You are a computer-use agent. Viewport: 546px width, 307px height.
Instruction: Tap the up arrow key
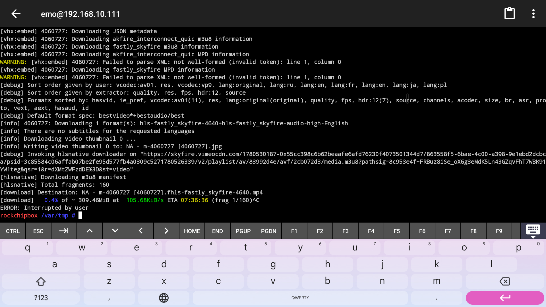pos(90,231)
